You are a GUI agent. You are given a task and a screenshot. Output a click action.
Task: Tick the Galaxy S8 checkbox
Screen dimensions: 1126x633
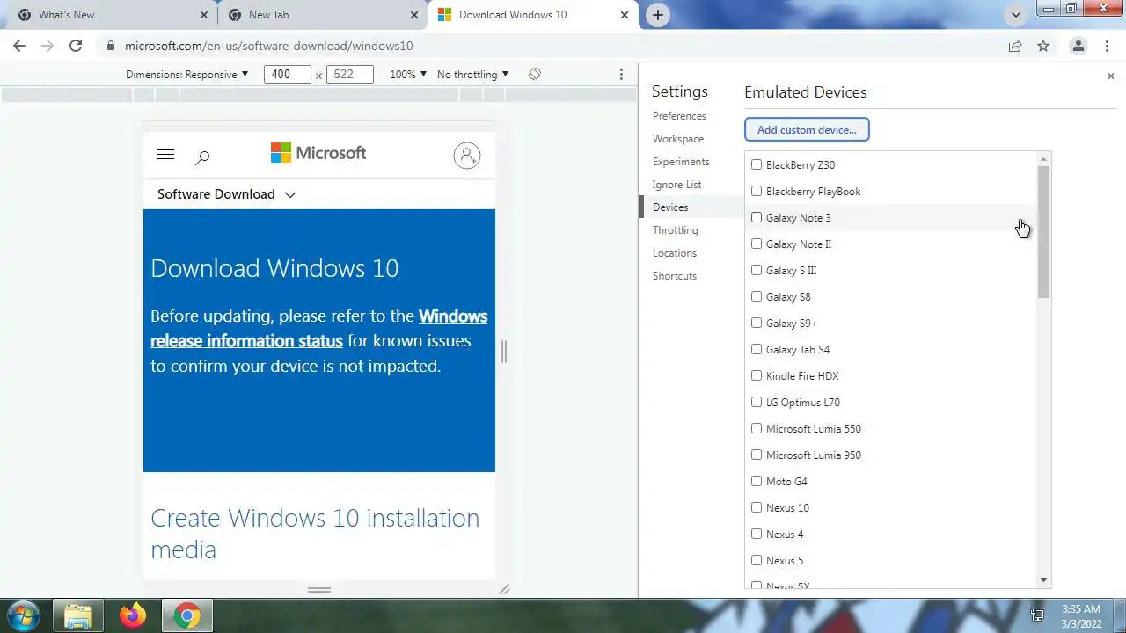click(x=757, y=296)
